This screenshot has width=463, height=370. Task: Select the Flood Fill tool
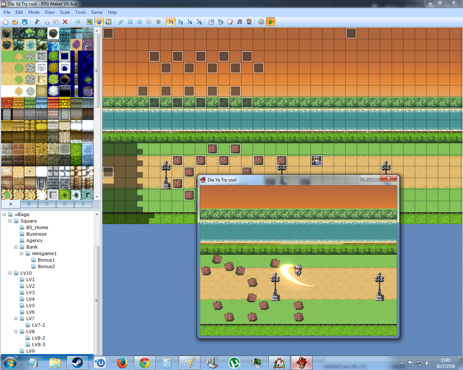(149, 22)
